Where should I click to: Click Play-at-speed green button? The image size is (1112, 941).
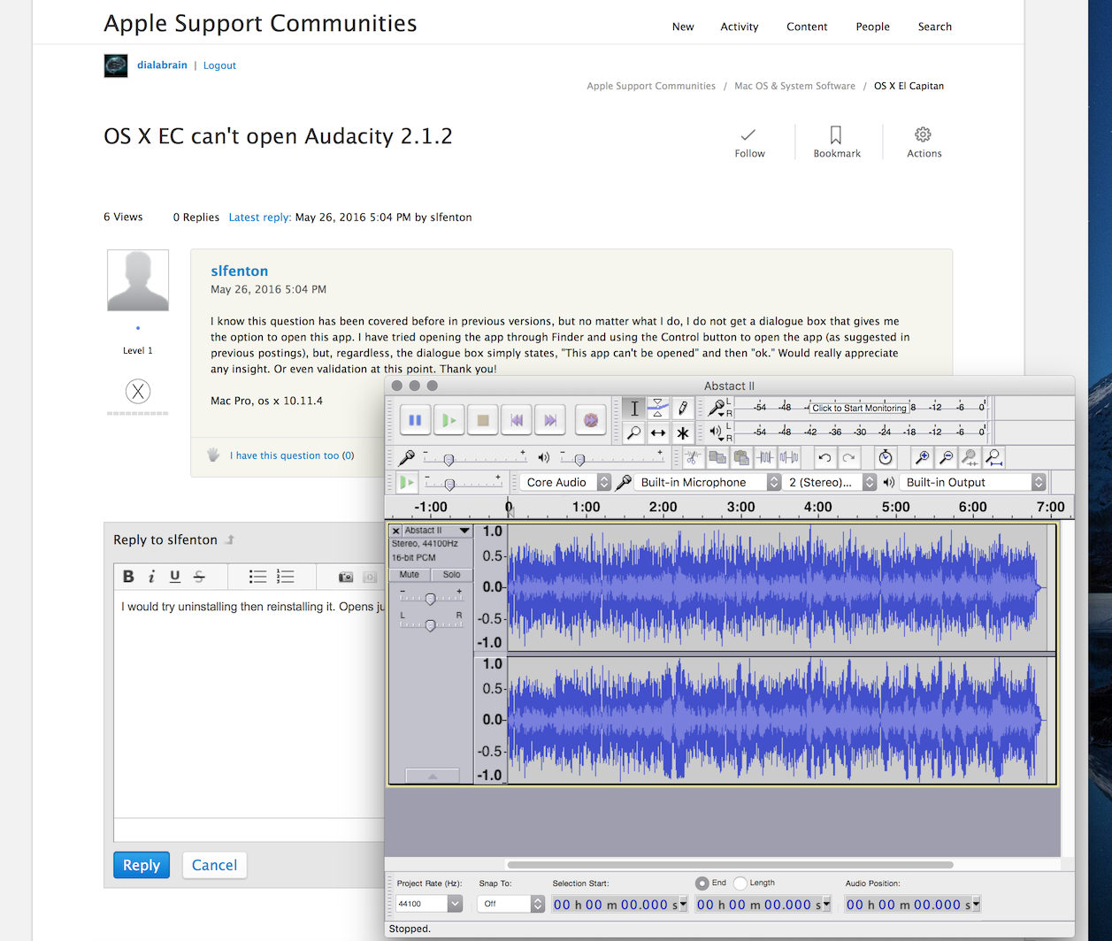coord(407,482)
